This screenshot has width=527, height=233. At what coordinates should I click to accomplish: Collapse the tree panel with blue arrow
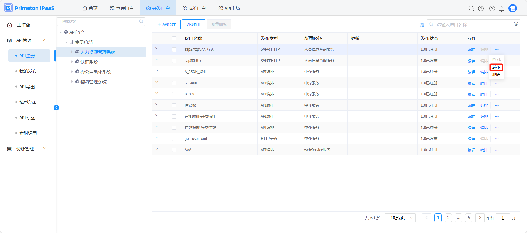pos(56,108)
